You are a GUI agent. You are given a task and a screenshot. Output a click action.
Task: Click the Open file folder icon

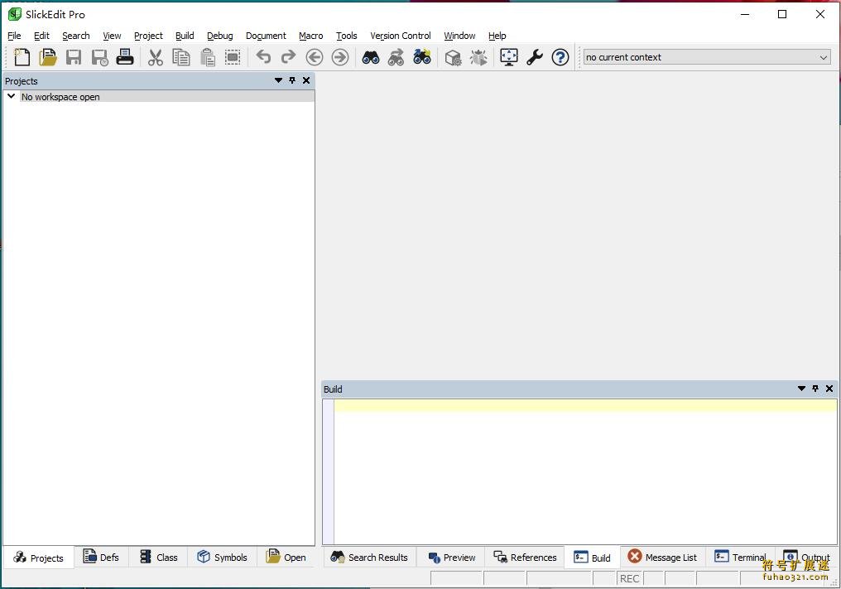click(x=48, y=57)
